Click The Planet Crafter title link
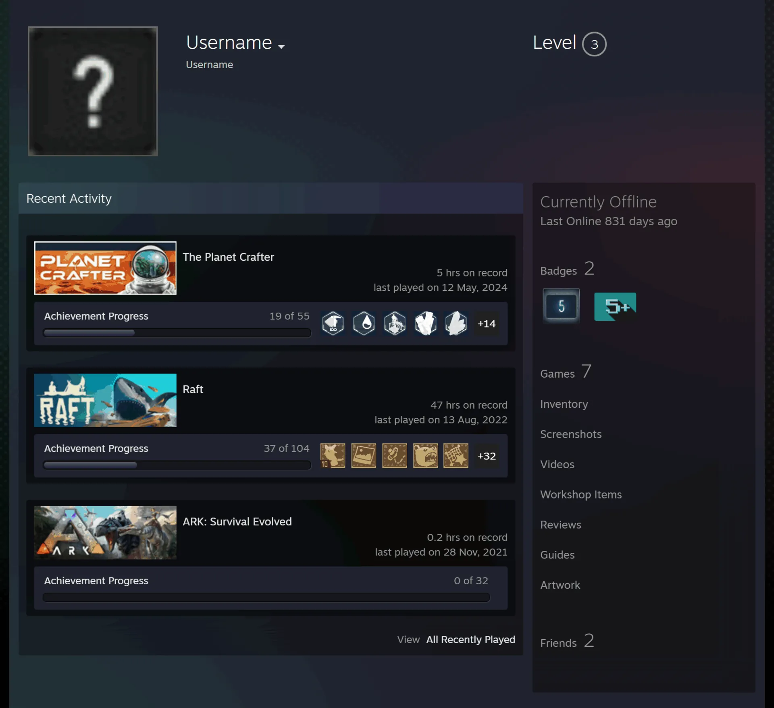Viewport: 774px width, 708px height. pos(228,257)
